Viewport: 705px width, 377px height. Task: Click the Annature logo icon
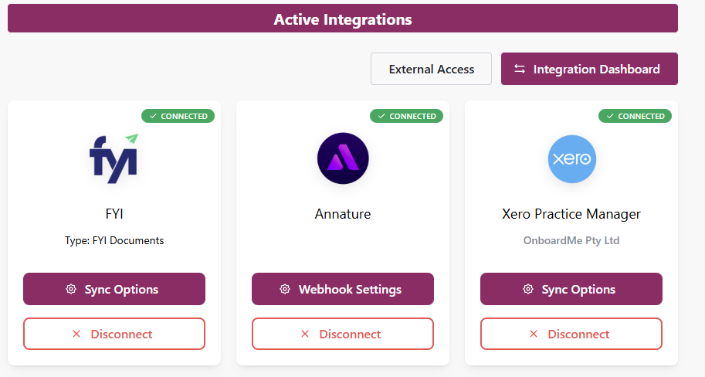tap(343, 158)
